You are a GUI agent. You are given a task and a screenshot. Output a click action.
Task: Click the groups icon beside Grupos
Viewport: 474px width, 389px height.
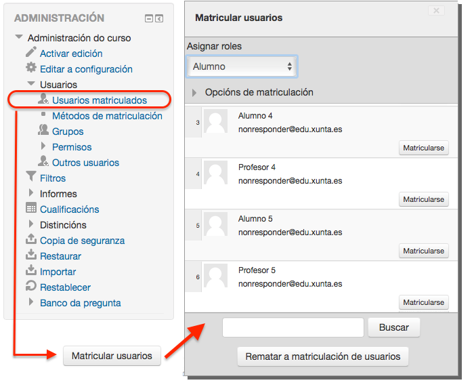(43, 130)
